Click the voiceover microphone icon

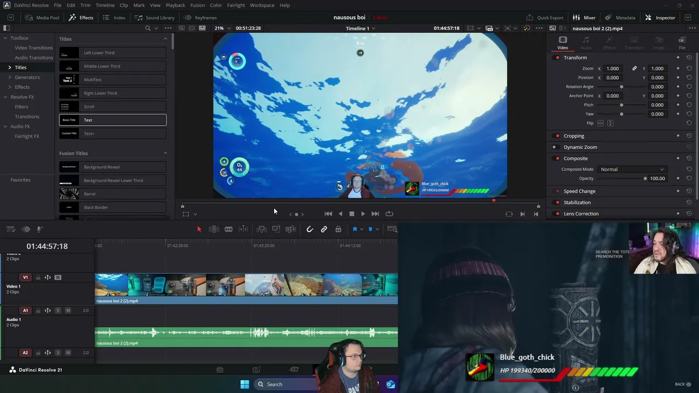click(x=39, y=229)
